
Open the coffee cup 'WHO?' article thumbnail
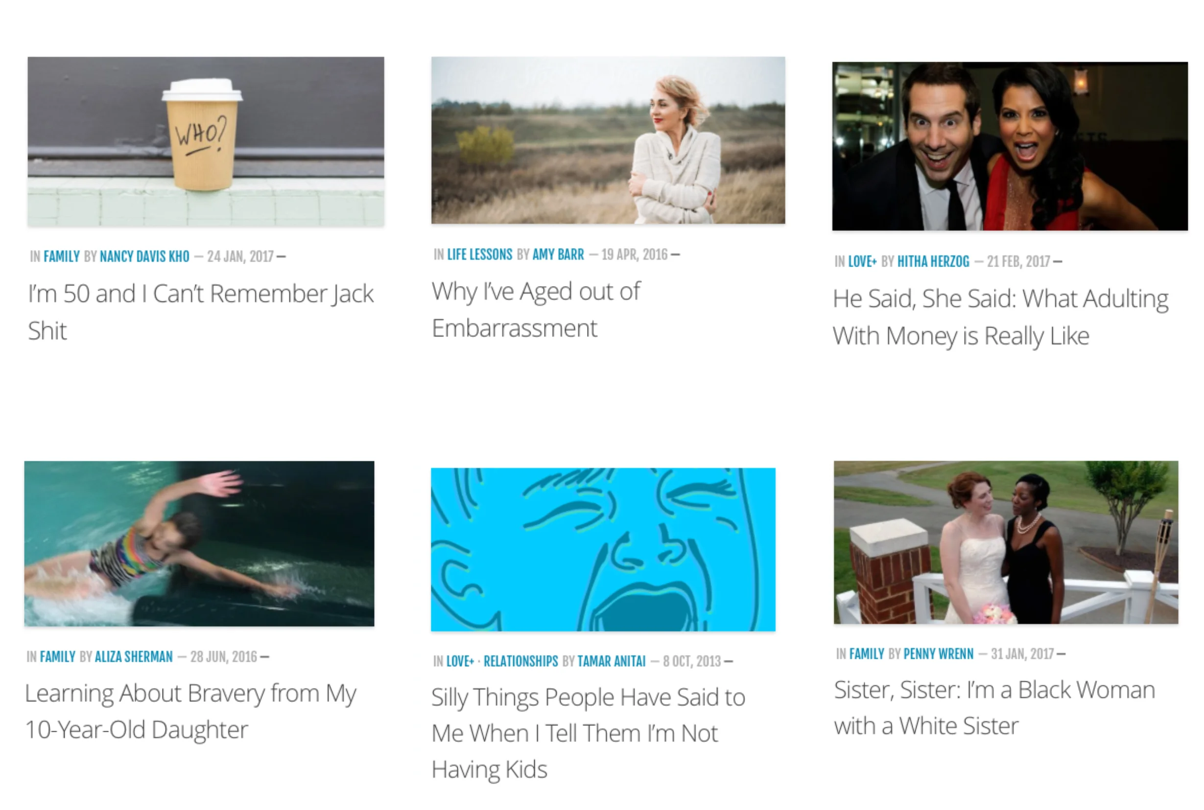(206, 141)
